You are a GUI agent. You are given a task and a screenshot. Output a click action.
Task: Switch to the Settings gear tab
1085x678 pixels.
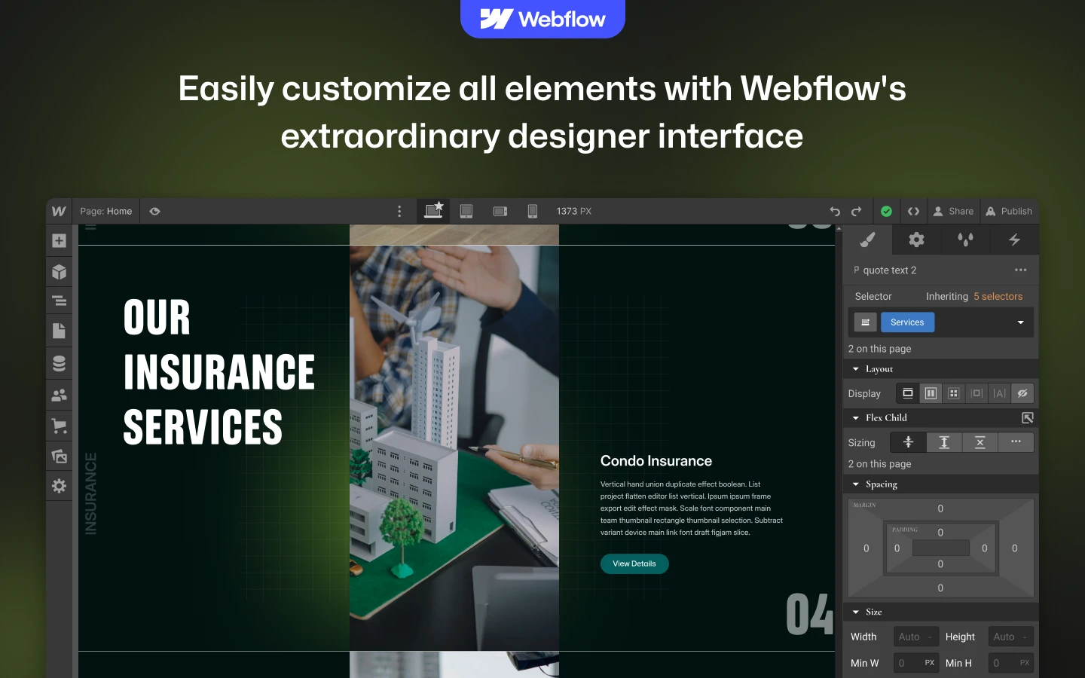tap(916, 240)
